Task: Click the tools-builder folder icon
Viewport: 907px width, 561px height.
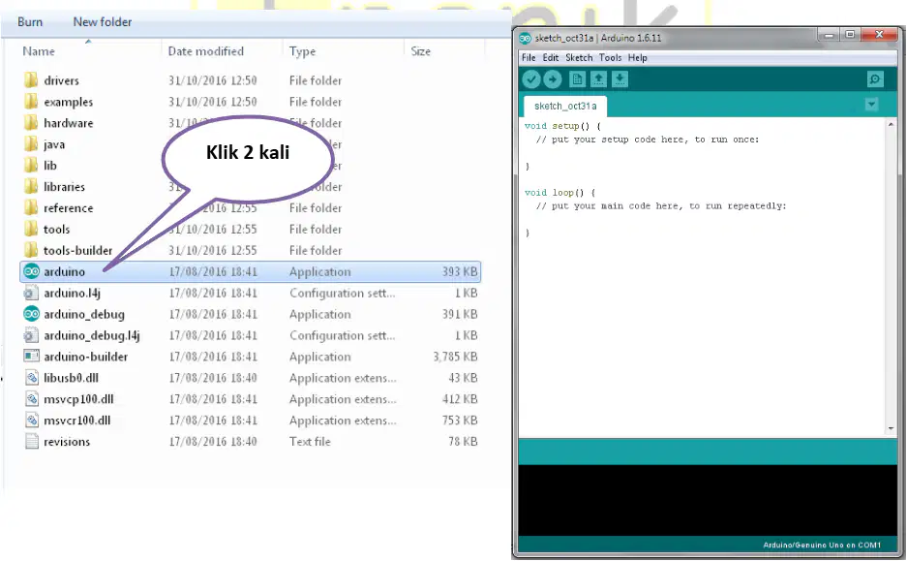Action: click(x=31, y=250)
